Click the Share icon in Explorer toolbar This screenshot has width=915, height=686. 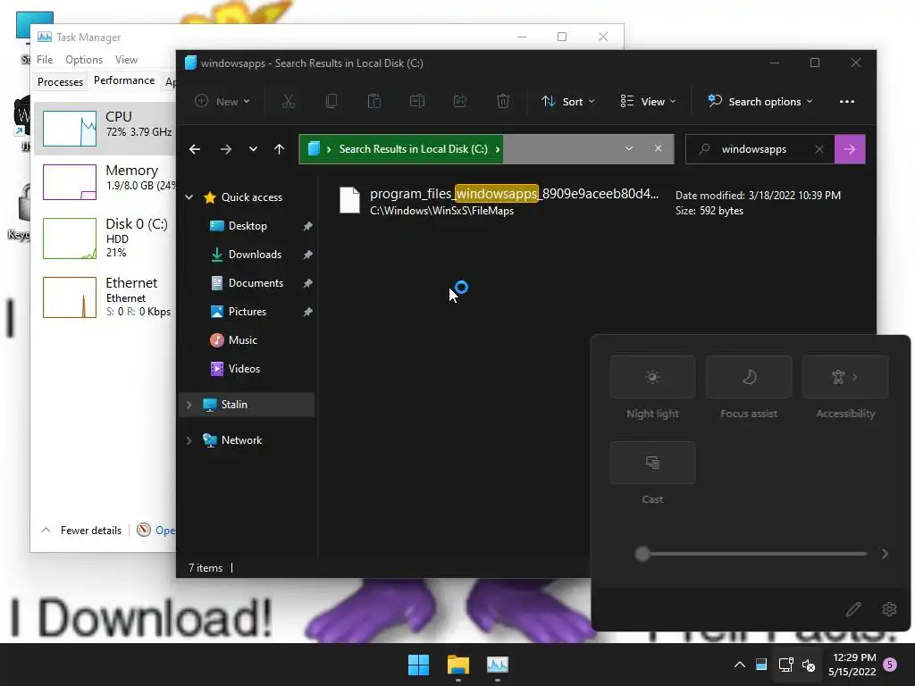(x=460, y=102)
